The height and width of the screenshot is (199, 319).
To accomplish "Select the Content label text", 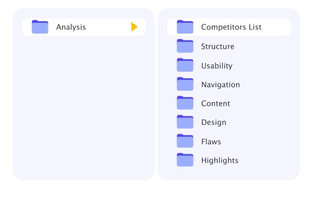I will click(215, 104).
